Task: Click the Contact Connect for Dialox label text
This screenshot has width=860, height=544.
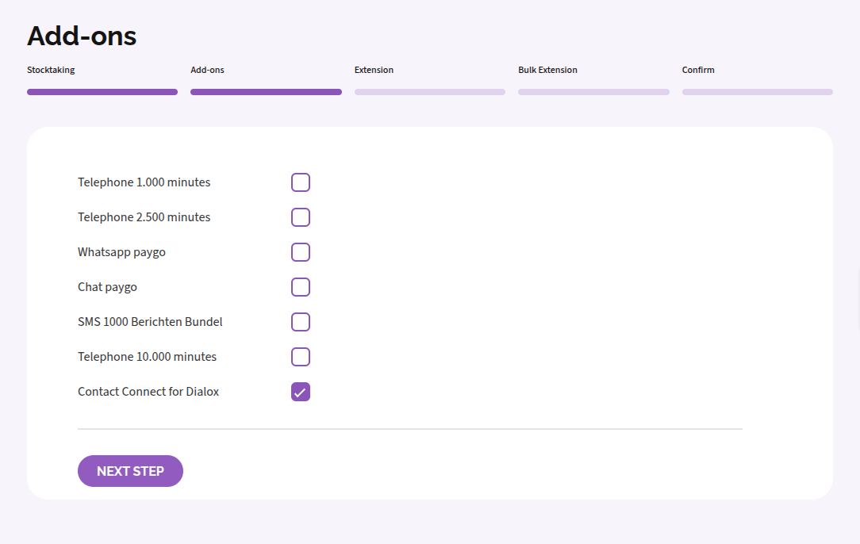Action: click(148, 392)
